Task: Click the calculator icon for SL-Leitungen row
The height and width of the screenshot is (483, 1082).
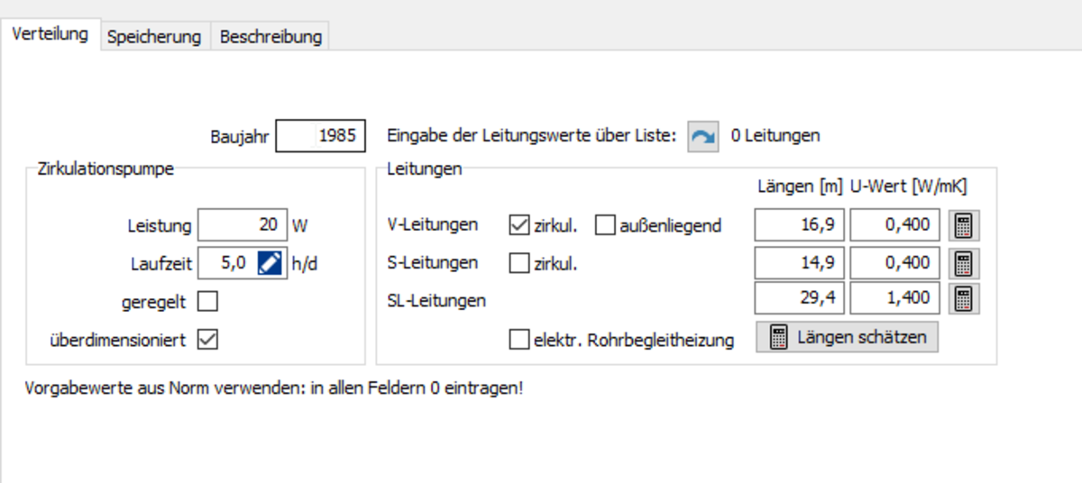Action: pyautogui.click(x=963, y=299)
